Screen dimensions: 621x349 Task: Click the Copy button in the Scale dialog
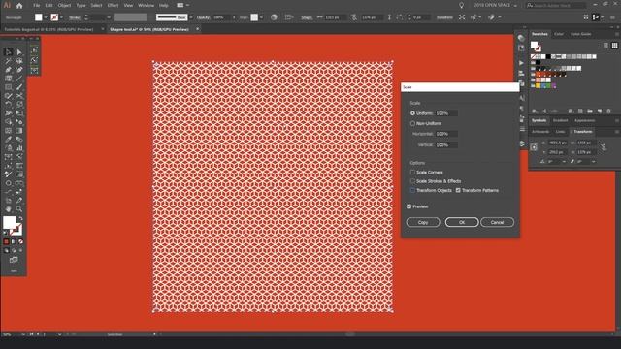click(423, 222)
